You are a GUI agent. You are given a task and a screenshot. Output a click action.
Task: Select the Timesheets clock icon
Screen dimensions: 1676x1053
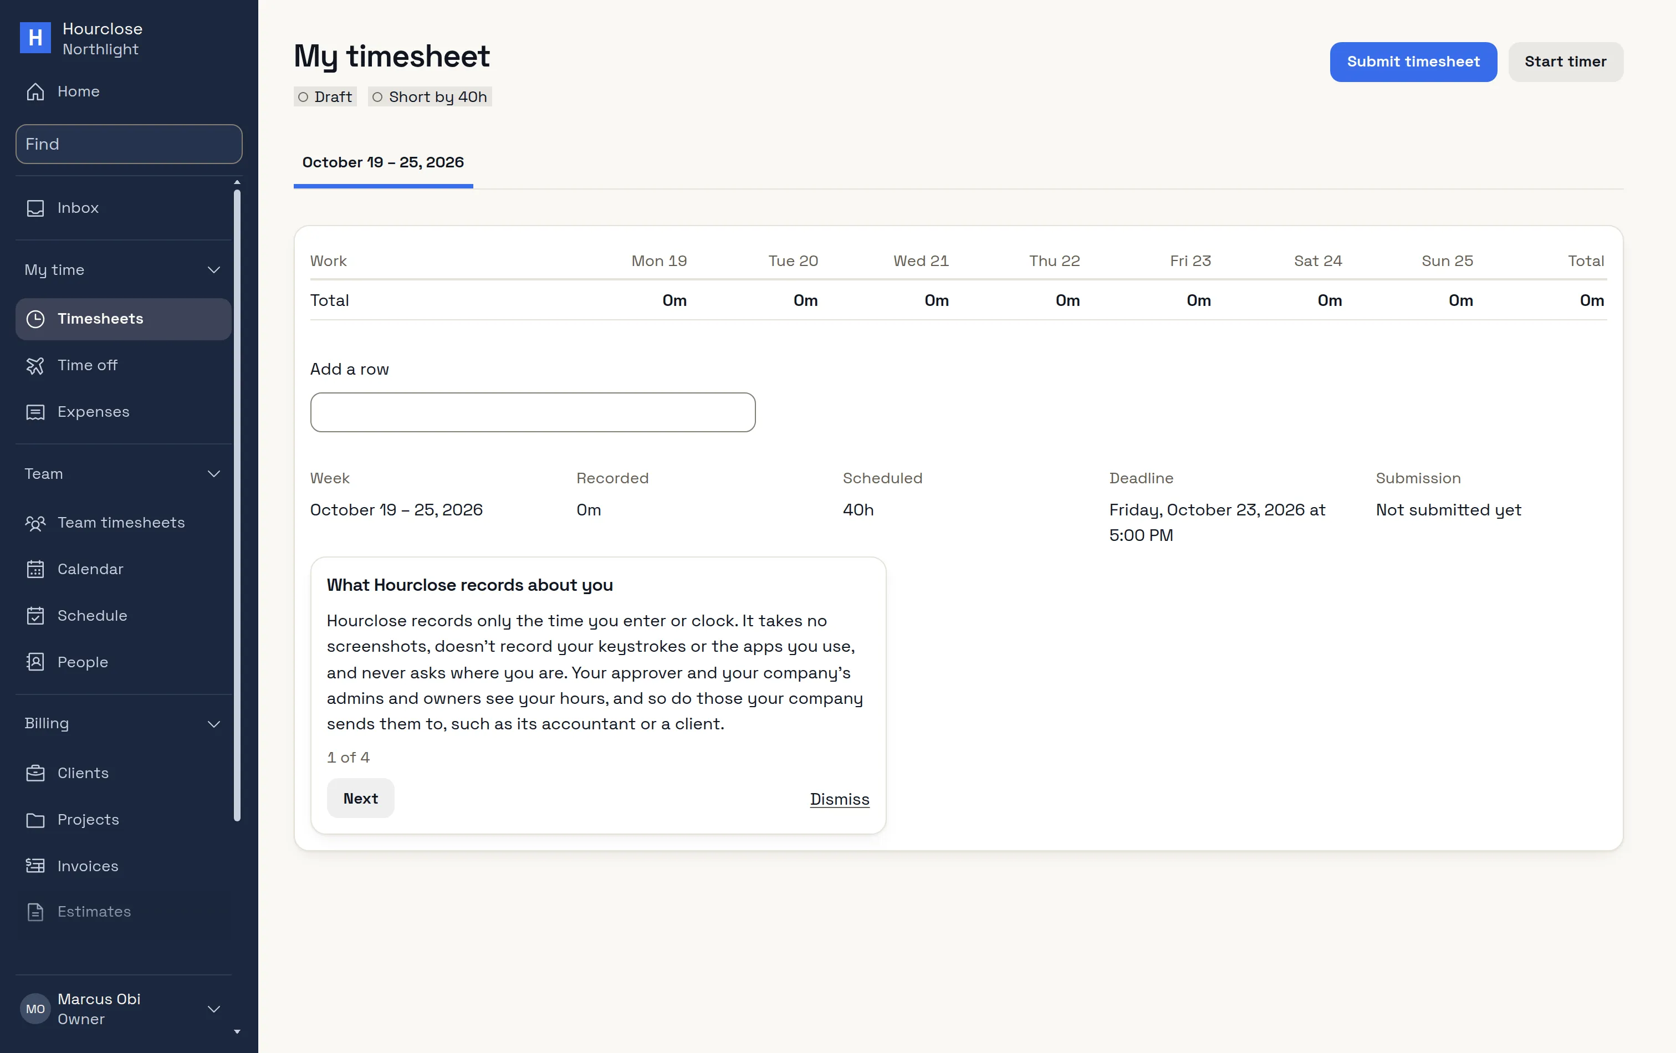pos(35,319)
